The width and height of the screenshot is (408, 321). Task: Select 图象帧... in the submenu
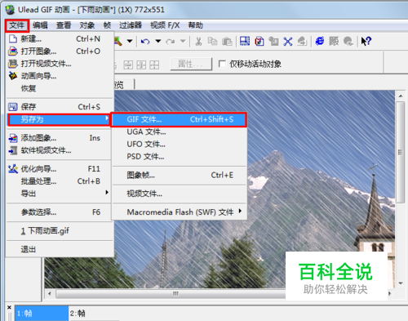(x=179, y=175)
